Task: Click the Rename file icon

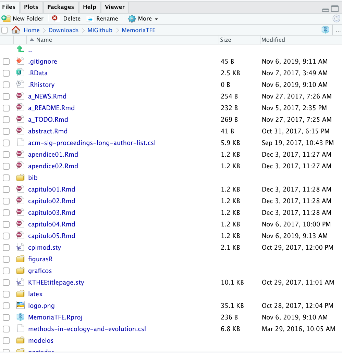Action: point(90,19)
